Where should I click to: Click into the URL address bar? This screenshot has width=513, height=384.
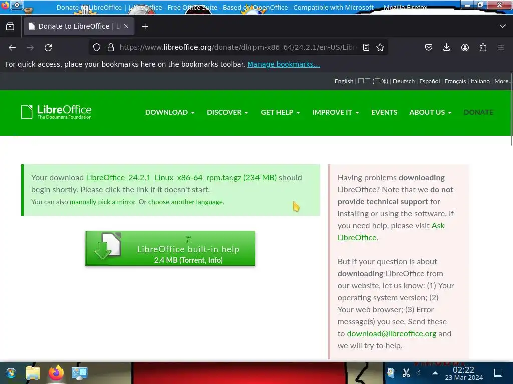(238, 47)
